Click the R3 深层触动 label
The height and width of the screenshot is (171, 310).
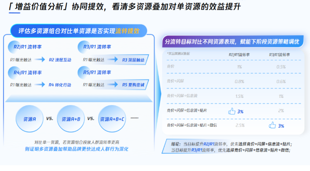pos(133,60)
